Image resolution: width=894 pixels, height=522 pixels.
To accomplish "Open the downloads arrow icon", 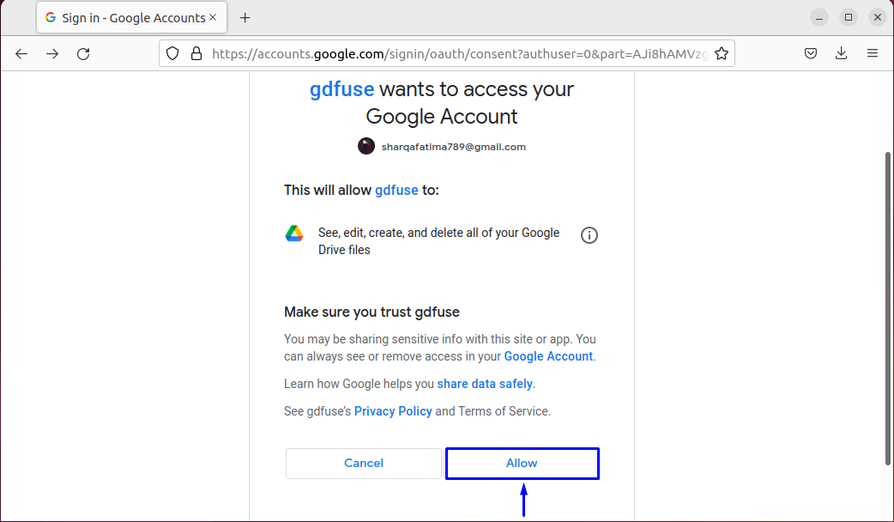I will pos(841,53).
